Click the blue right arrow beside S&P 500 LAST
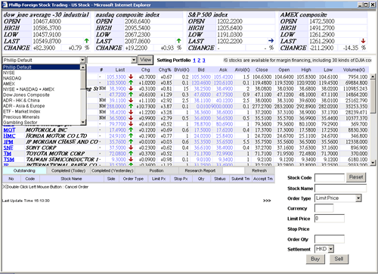The height and width of the screenshot is (274, 378). coord(271,41)
